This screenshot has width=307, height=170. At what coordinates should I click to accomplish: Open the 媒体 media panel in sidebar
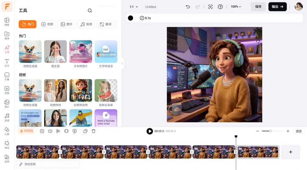(x=7, y=35)
